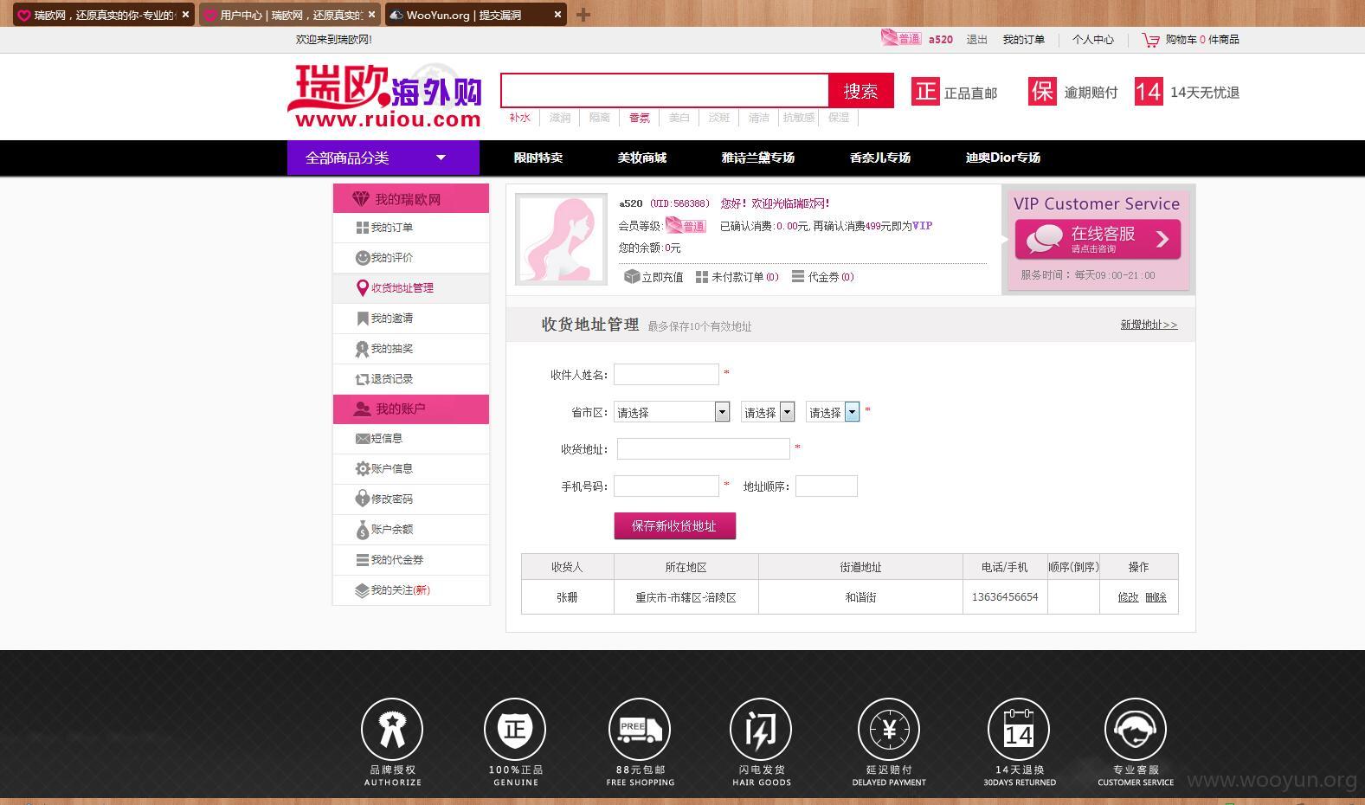The height and width of the screenshot is (805, 1365).
Task: Click the 香氛 search keyword
Action: pos(639,118)
